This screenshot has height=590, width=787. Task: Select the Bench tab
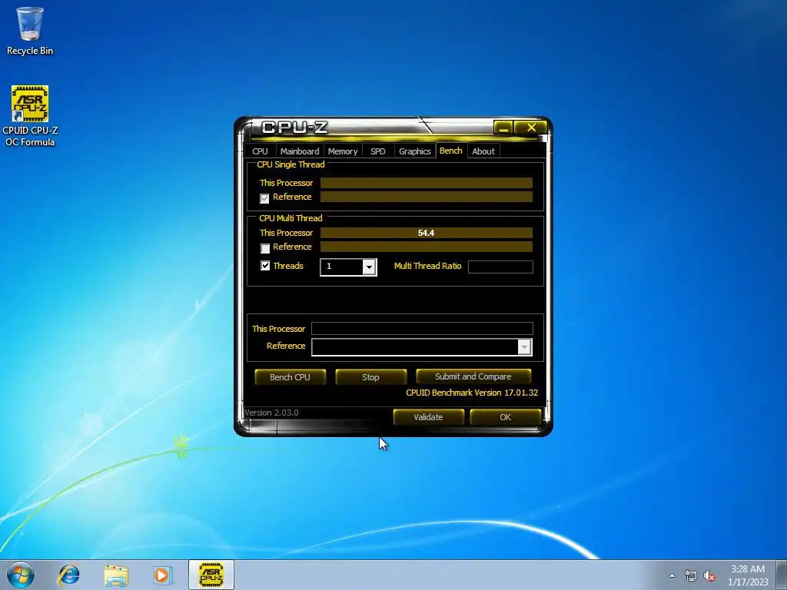click(450, 151)
